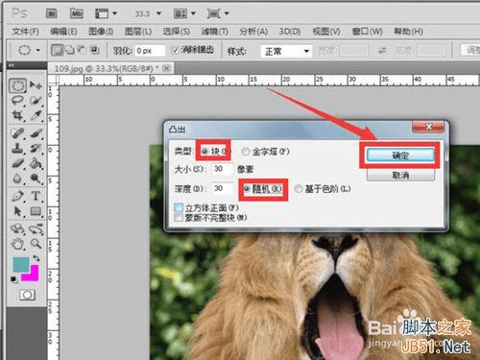Open the 图层(L) menu
This screenshot has height=360, width=480.
point(138,32)
